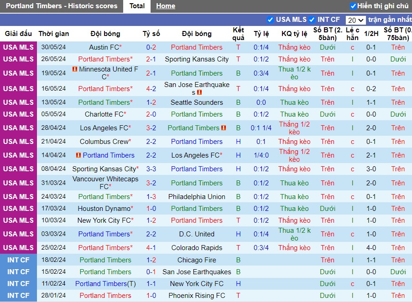Click score 0-2 for Austin FC match
This screenshot has width=412, height=302.
[x=151, y=47]
